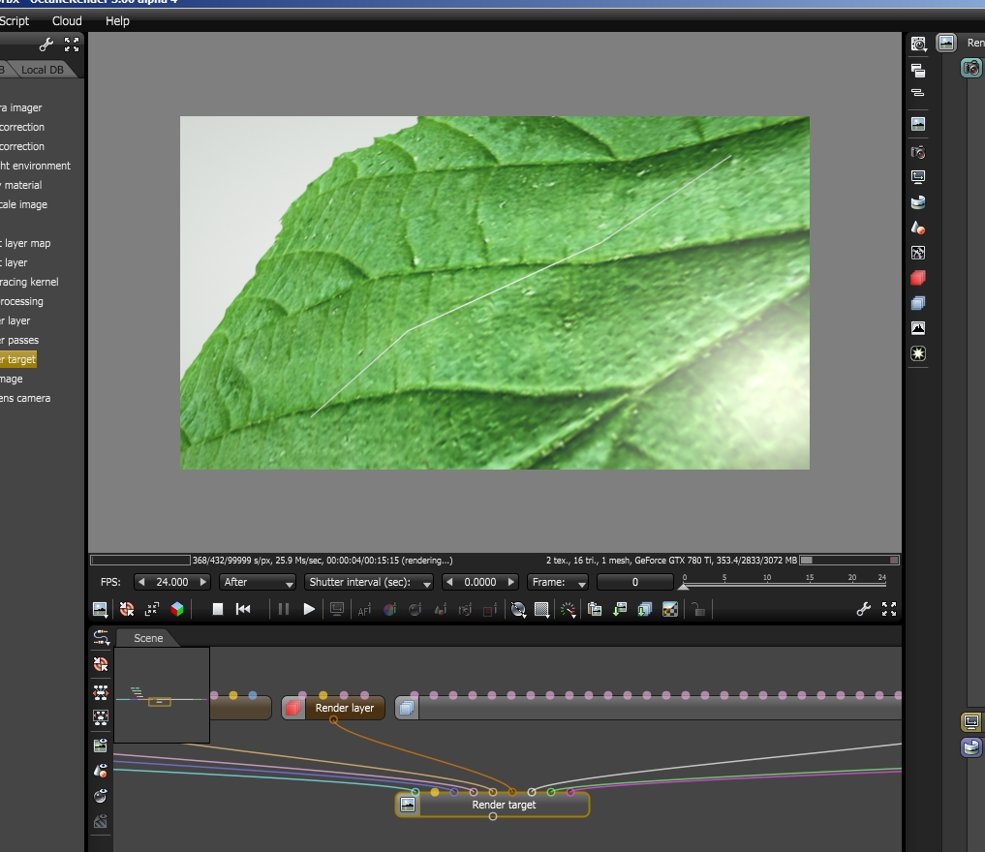
Task: Open the After shutter alignment dropdown
Action: tap(258, 582)
